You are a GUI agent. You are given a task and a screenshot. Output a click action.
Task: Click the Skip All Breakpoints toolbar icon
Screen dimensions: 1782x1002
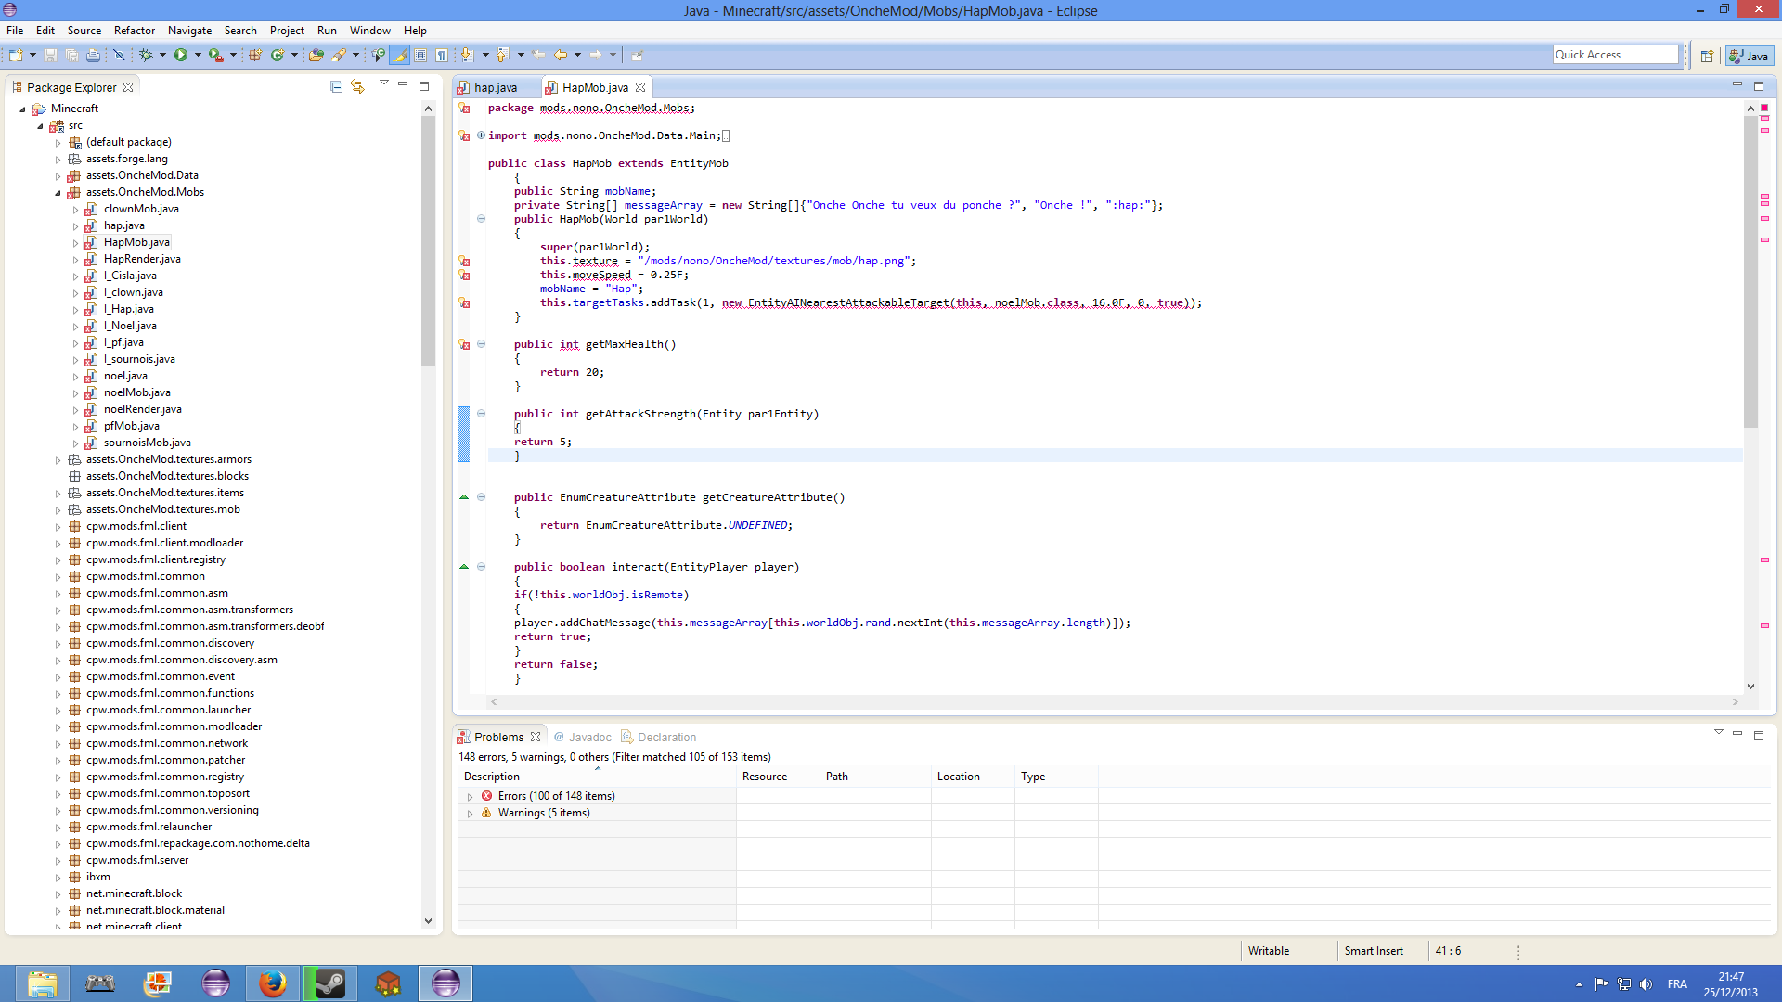pyautogui.click(x=119, y=56)
